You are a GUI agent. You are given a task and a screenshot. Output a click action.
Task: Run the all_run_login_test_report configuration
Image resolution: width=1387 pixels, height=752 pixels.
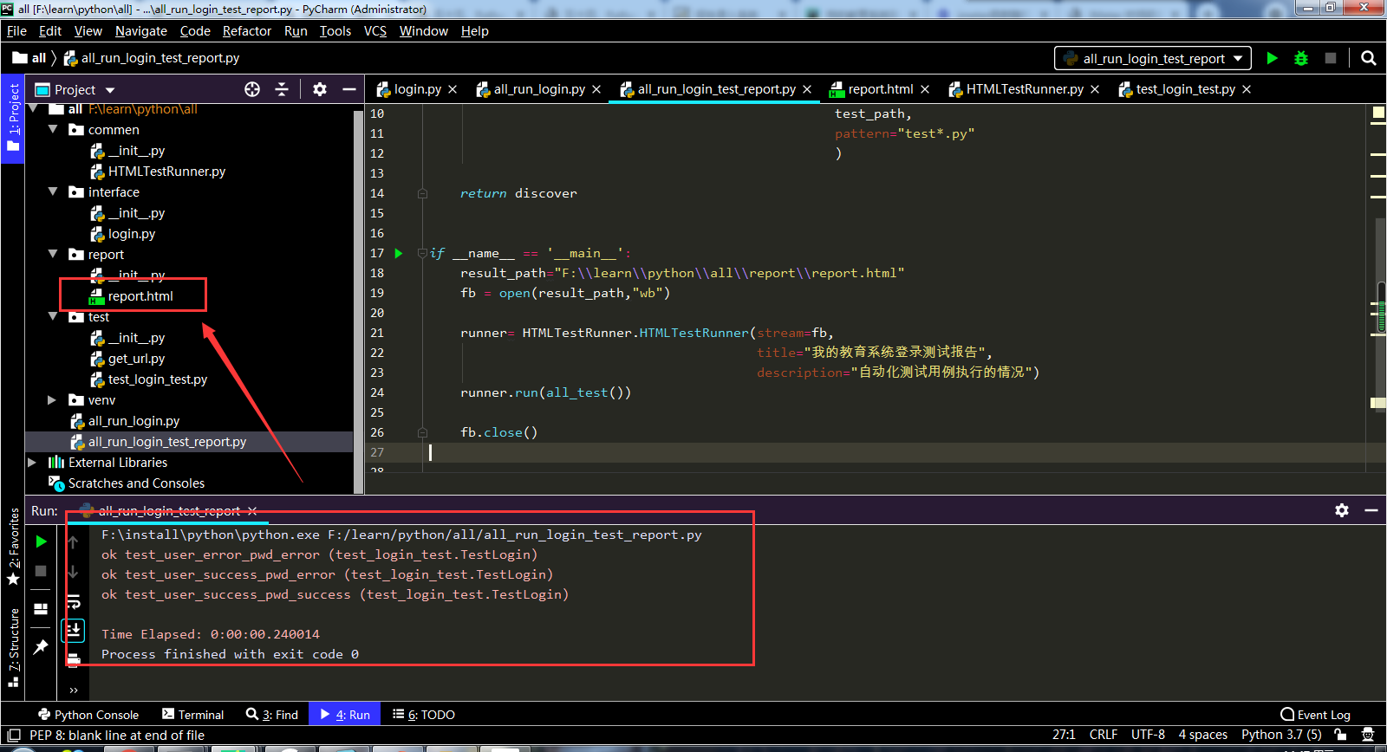click(x=1272, y=58)
